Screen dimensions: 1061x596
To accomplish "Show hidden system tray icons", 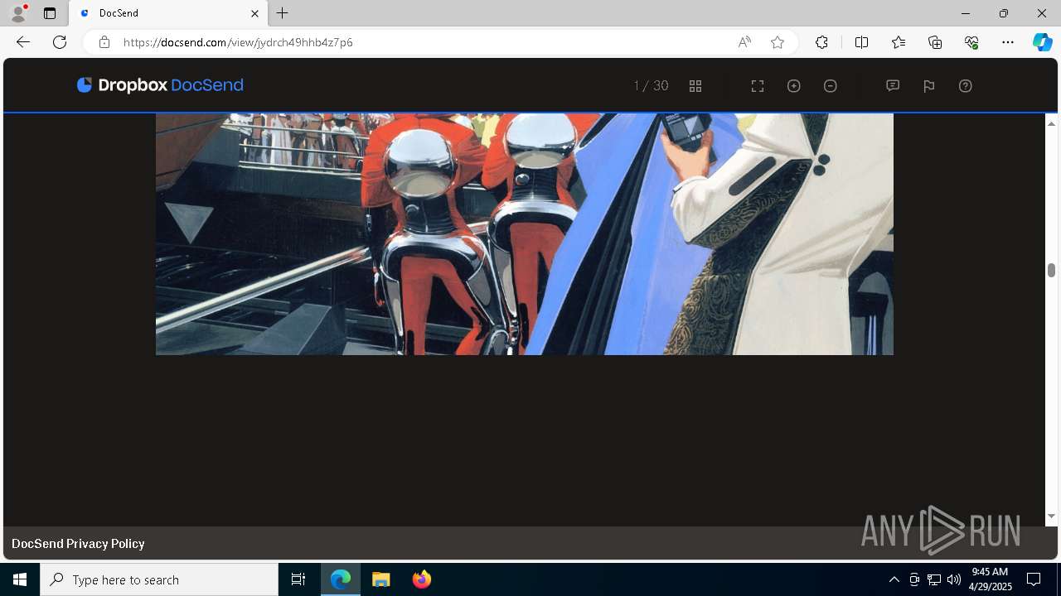I will point(894,579).
